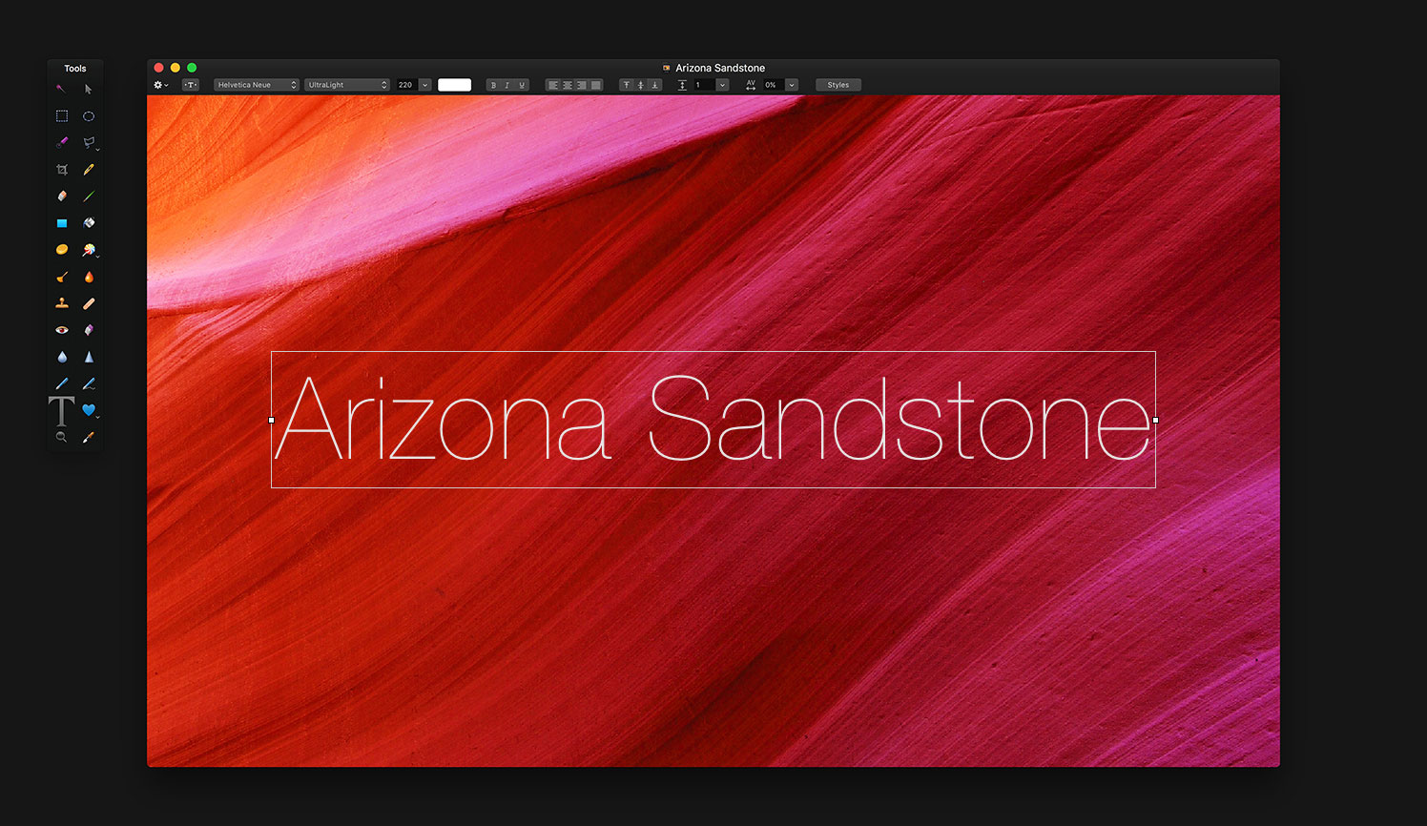Select the blue Rectangle shape tool
This screenshot has width=1427, height=826.
click(61, 222)
